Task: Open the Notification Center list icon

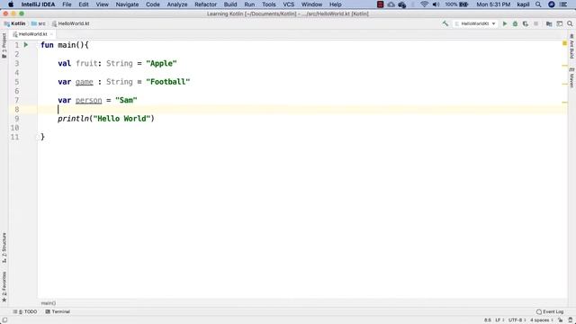Action: click(563, 4)
